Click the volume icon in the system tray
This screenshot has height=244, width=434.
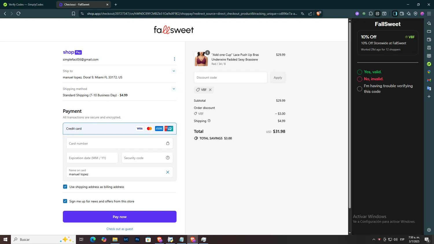tap(396, 239)
